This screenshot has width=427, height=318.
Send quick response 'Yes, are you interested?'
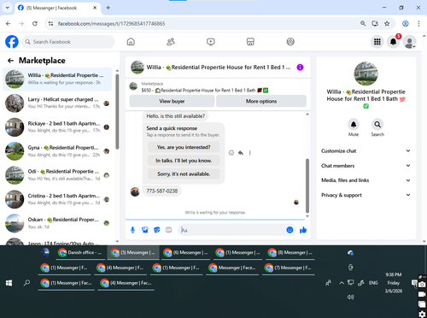click(x=184, y=147)
